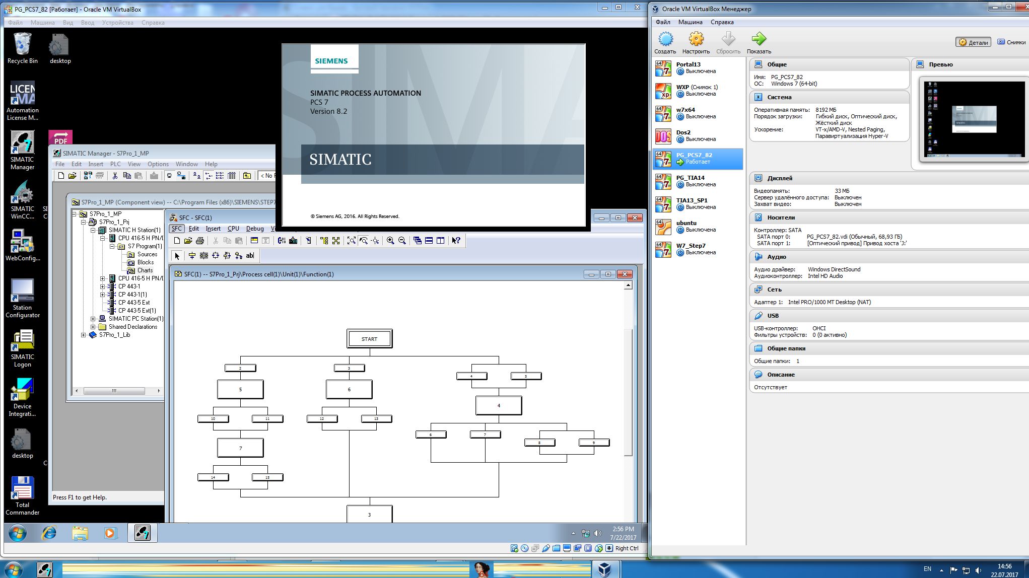Click the Настроить (Settings) gear icon
The image size is (1029, 578).
[696, 43]
